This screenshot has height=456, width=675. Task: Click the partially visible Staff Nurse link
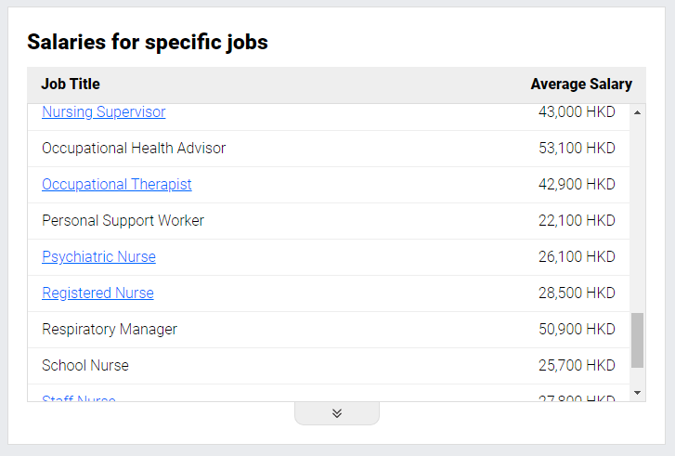tap(79, 398)
